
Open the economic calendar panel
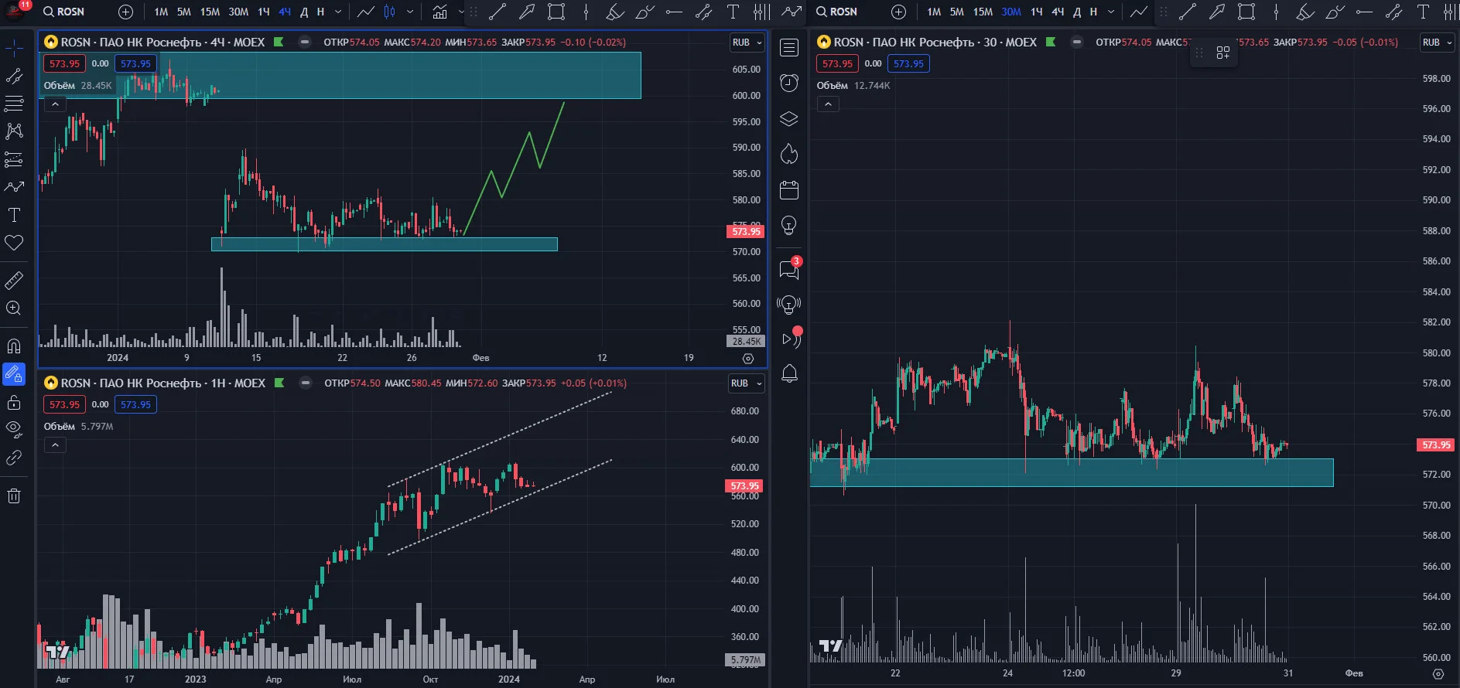click(789, 190)
